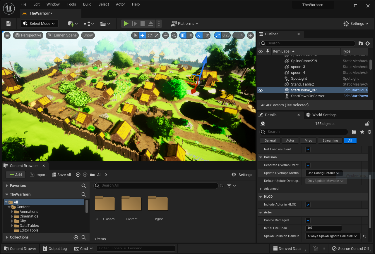
Task: Open the main toolbar Settings dropdown
Action: coord(356,24)
